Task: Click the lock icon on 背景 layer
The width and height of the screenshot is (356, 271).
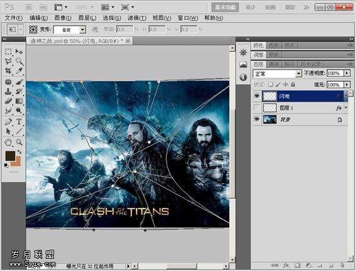Action: 340,119
